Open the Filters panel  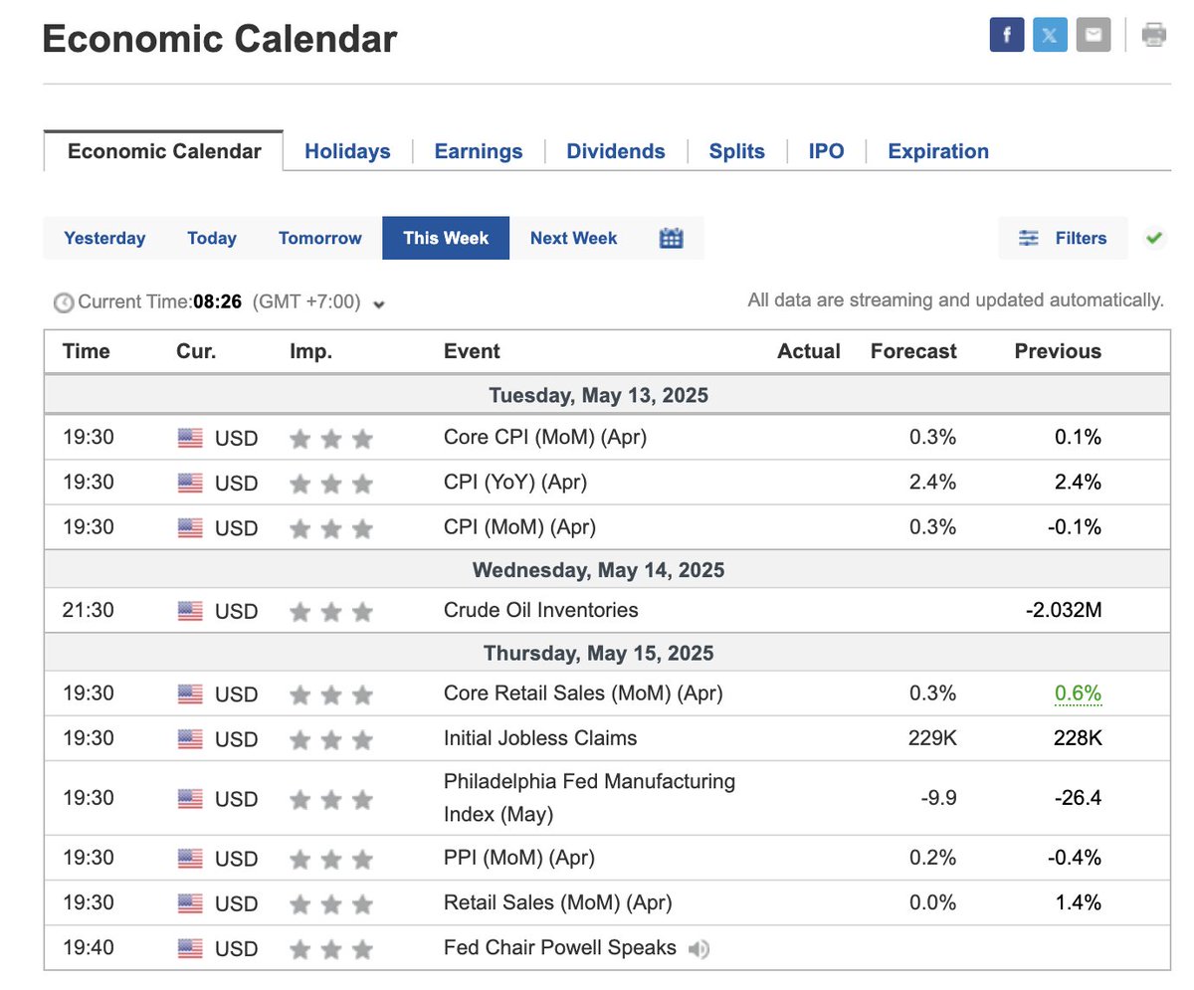[x=1063, y=239]
